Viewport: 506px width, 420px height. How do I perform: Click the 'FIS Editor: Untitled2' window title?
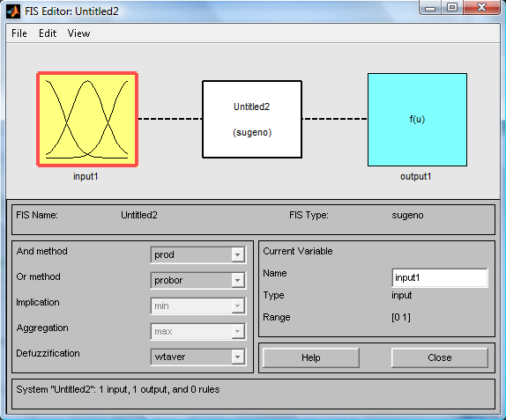tap(71, 11)
